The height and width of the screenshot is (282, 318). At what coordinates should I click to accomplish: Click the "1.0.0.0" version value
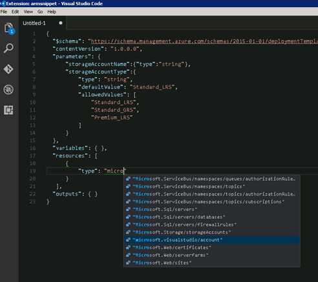tap(125, 49)
